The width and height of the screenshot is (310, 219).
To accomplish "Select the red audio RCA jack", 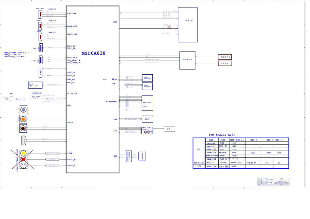I will tap(23, 159).
